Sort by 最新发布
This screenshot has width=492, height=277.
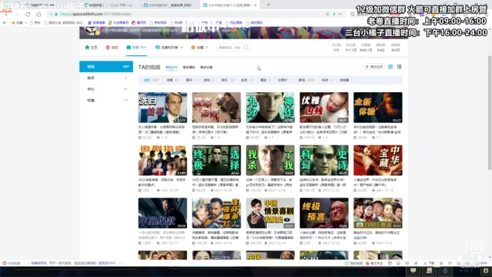(172, 67)
